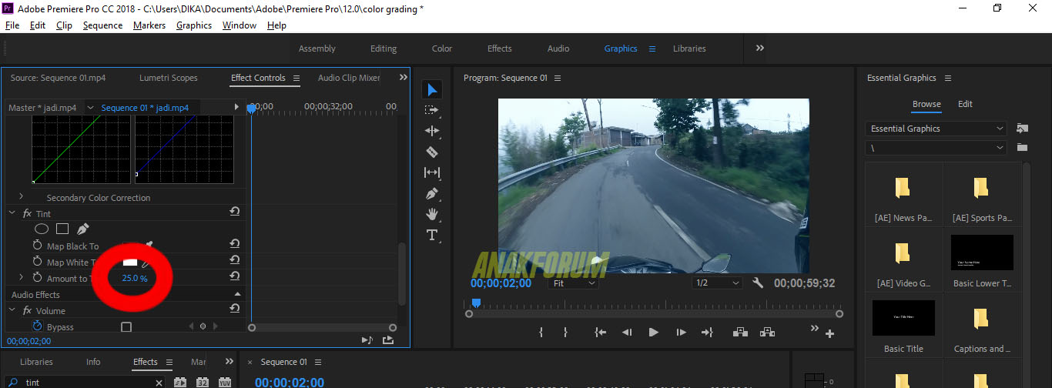Switch to the Lumetri Scopes tab
Screen dimensions: 1052x388
point(169,78)
